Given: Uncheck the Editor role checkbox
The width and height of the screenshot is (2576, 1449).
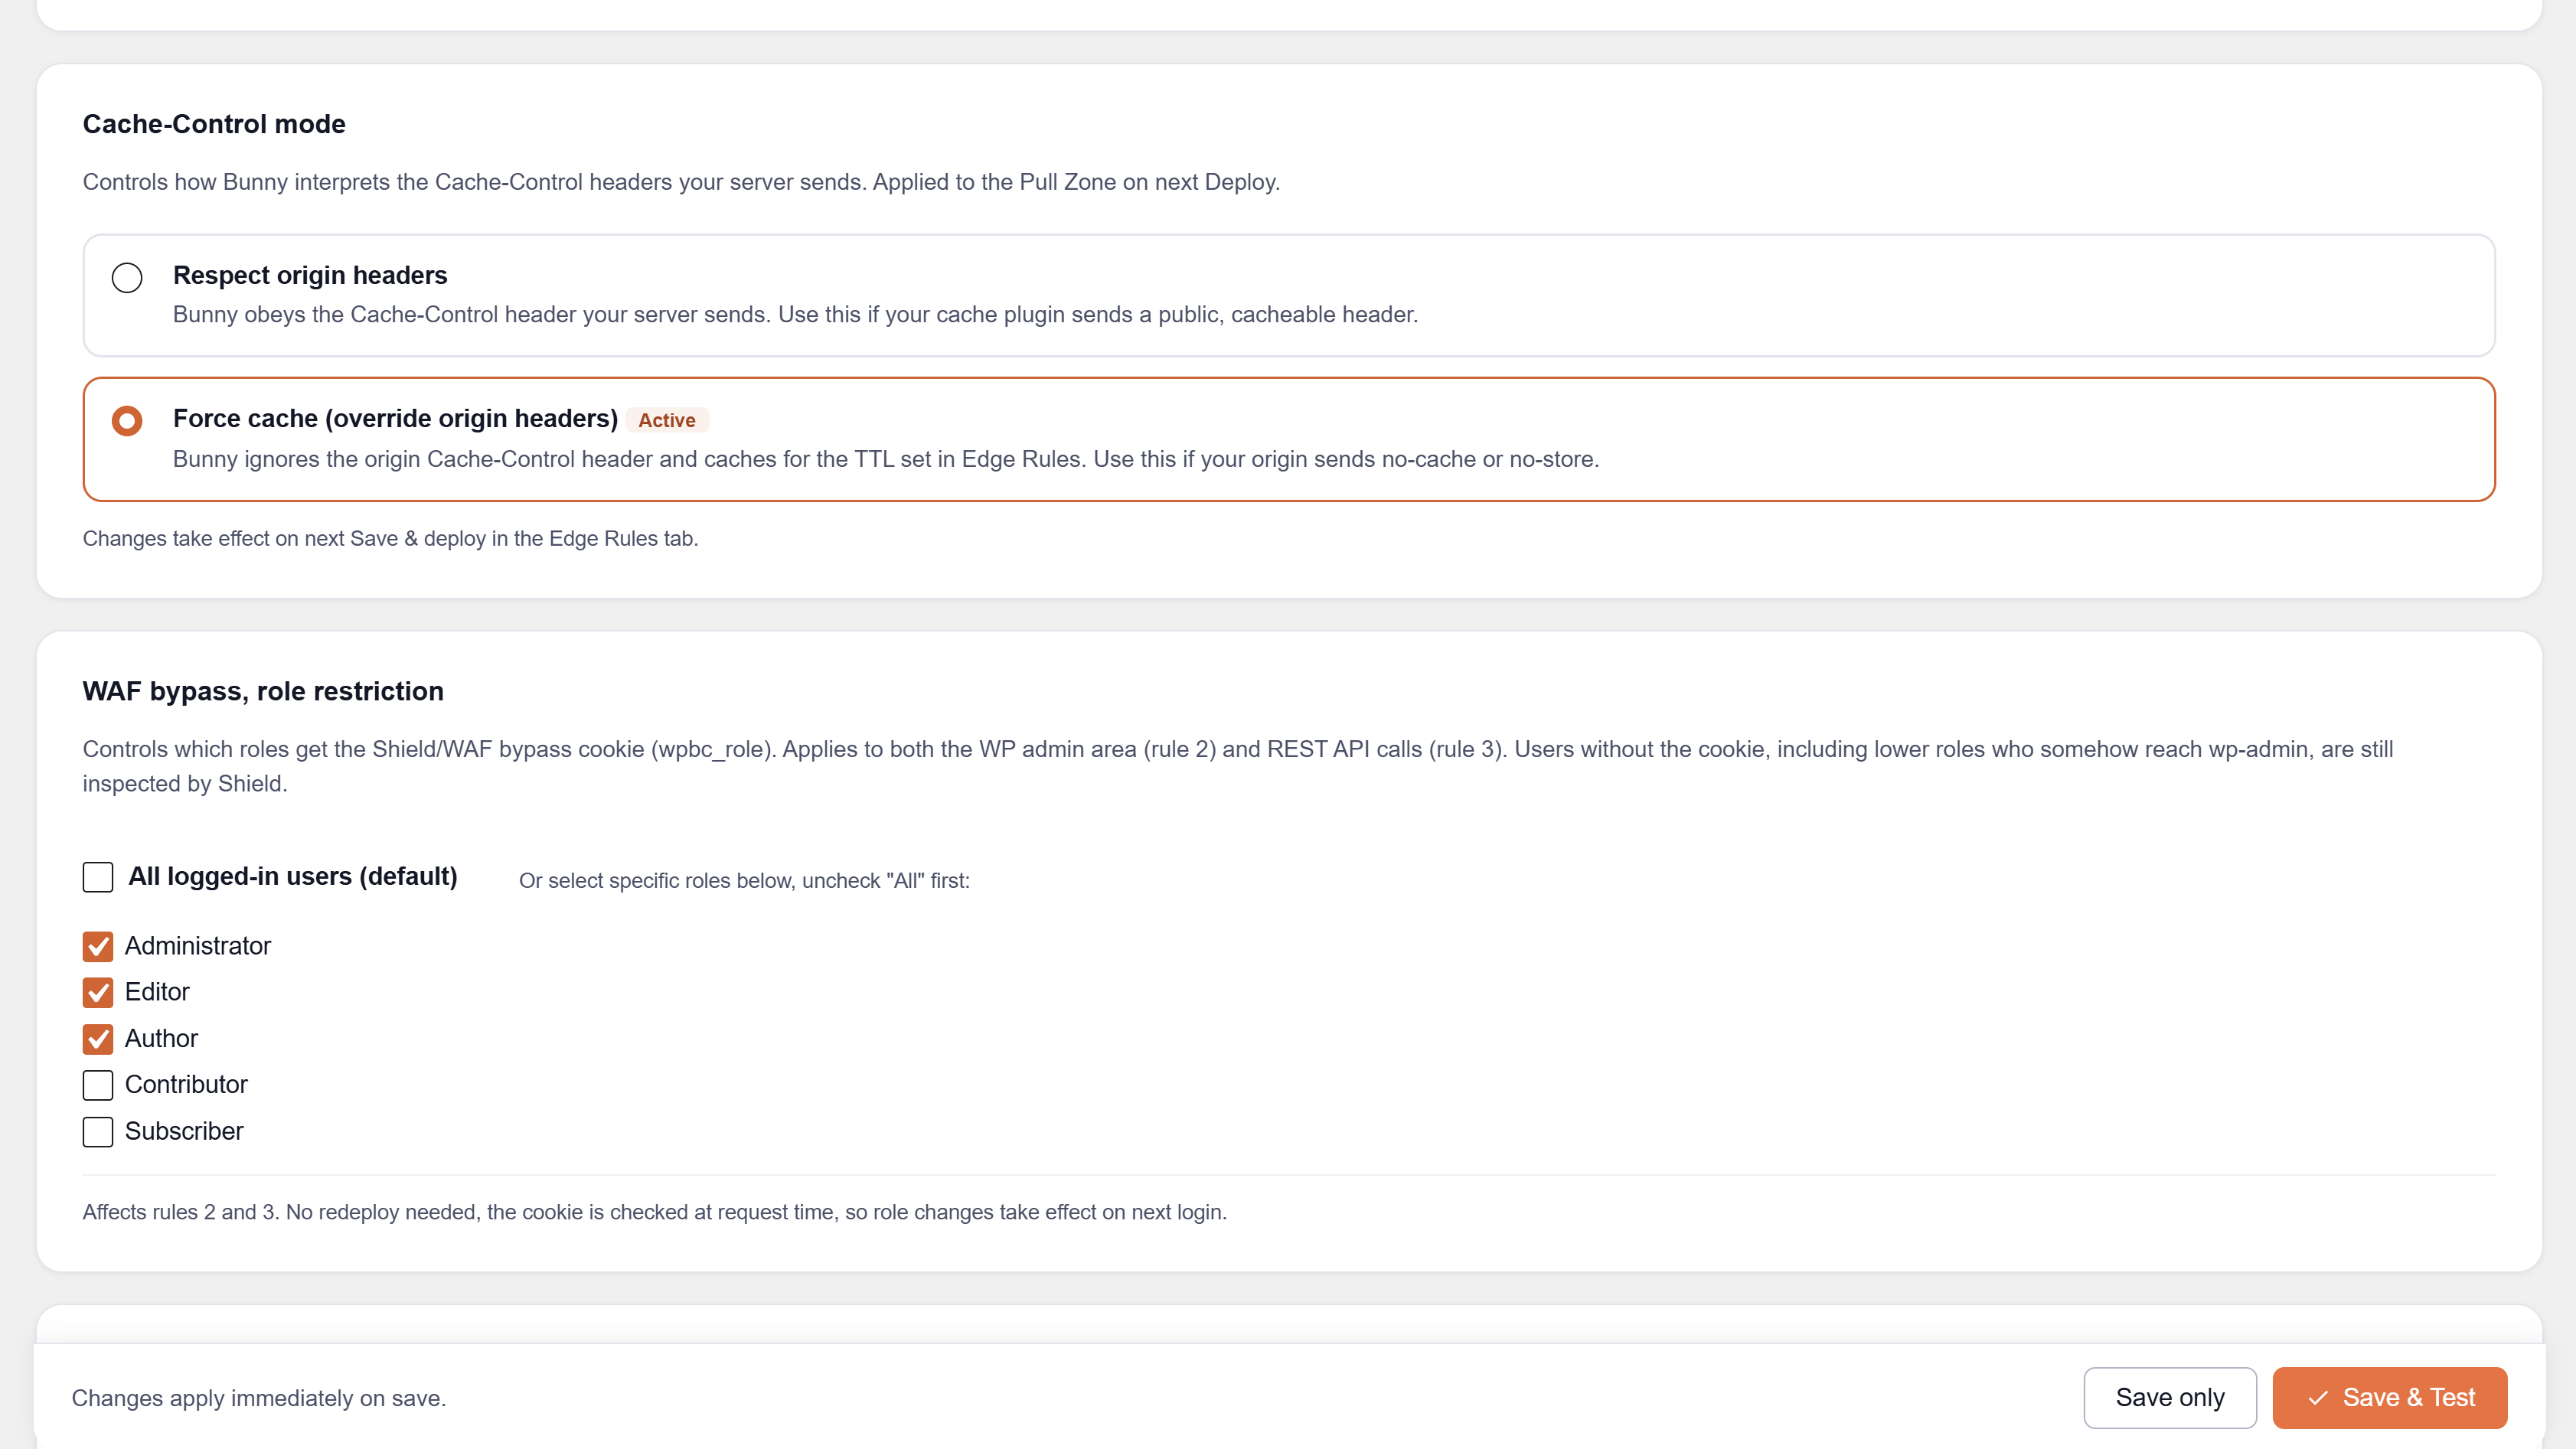Looking at the screenshot, I should pyautogui.click(x=98, y=992).
